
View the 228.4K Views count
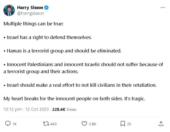pyautogui.click(x=64, y=110)
